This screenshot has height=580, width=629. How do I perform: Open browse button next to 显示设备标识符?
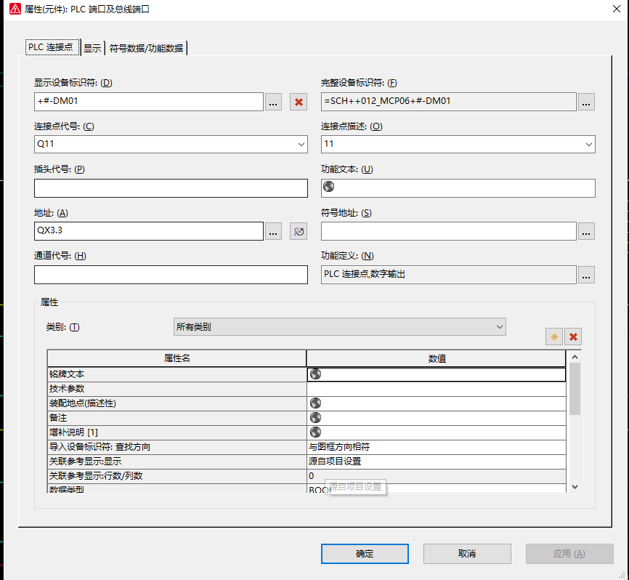(x=273, y=102)
